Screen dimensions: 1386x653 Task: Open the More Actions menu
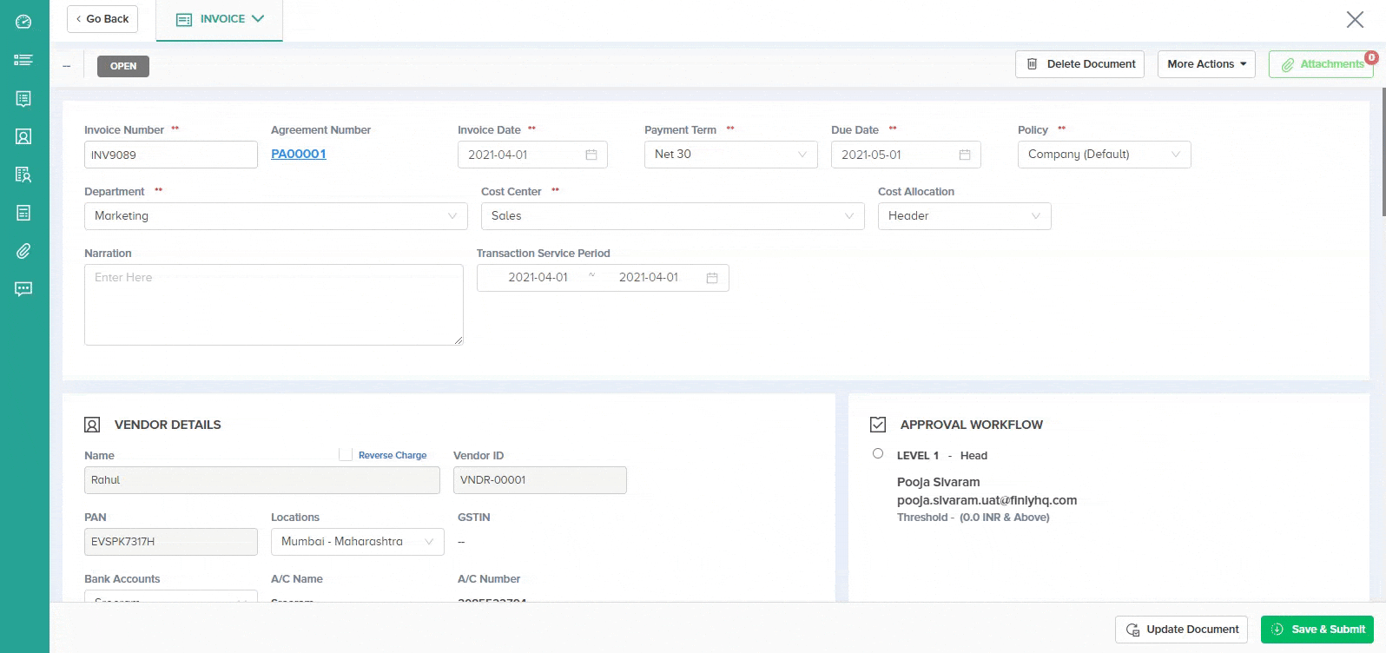tap(1206, 64)
